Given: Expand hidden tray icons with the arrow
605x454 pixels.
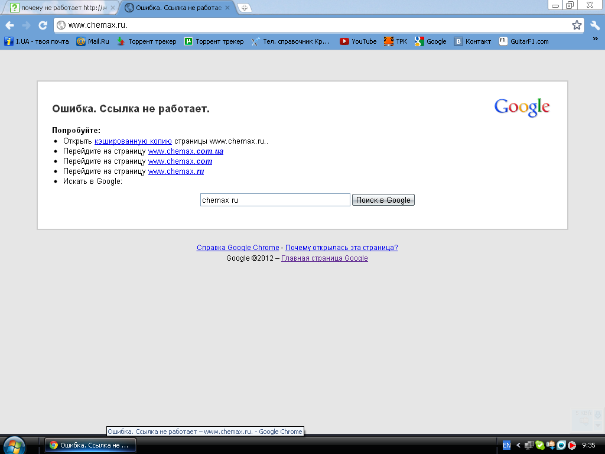Looking at the screenshot, I should coord(518,445).
